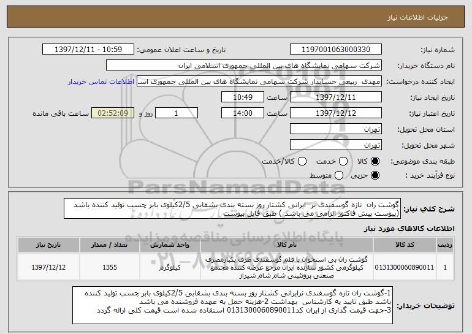Select the جزیی purchase type radio

coord(375,175)
